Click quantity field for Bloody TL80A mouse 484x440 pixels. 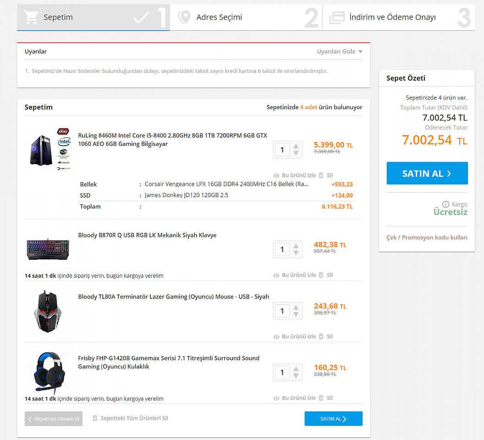coord(282,311)
